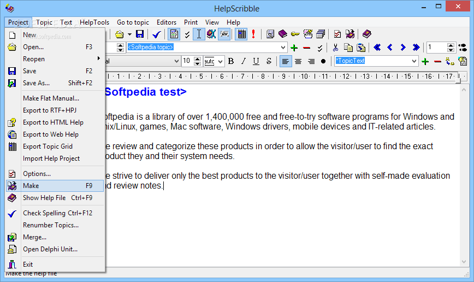The width and height of the screenshot is (474, 282).
Task: Open the TopicText style dropdown
Action: [414, 61]
